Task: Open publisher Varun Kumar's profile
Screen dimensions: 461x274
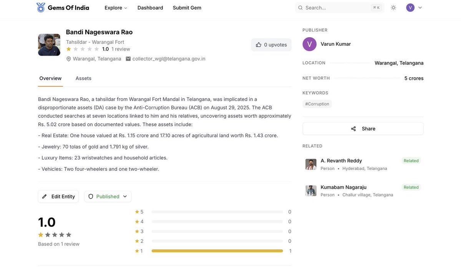Action: coord(336,44)
